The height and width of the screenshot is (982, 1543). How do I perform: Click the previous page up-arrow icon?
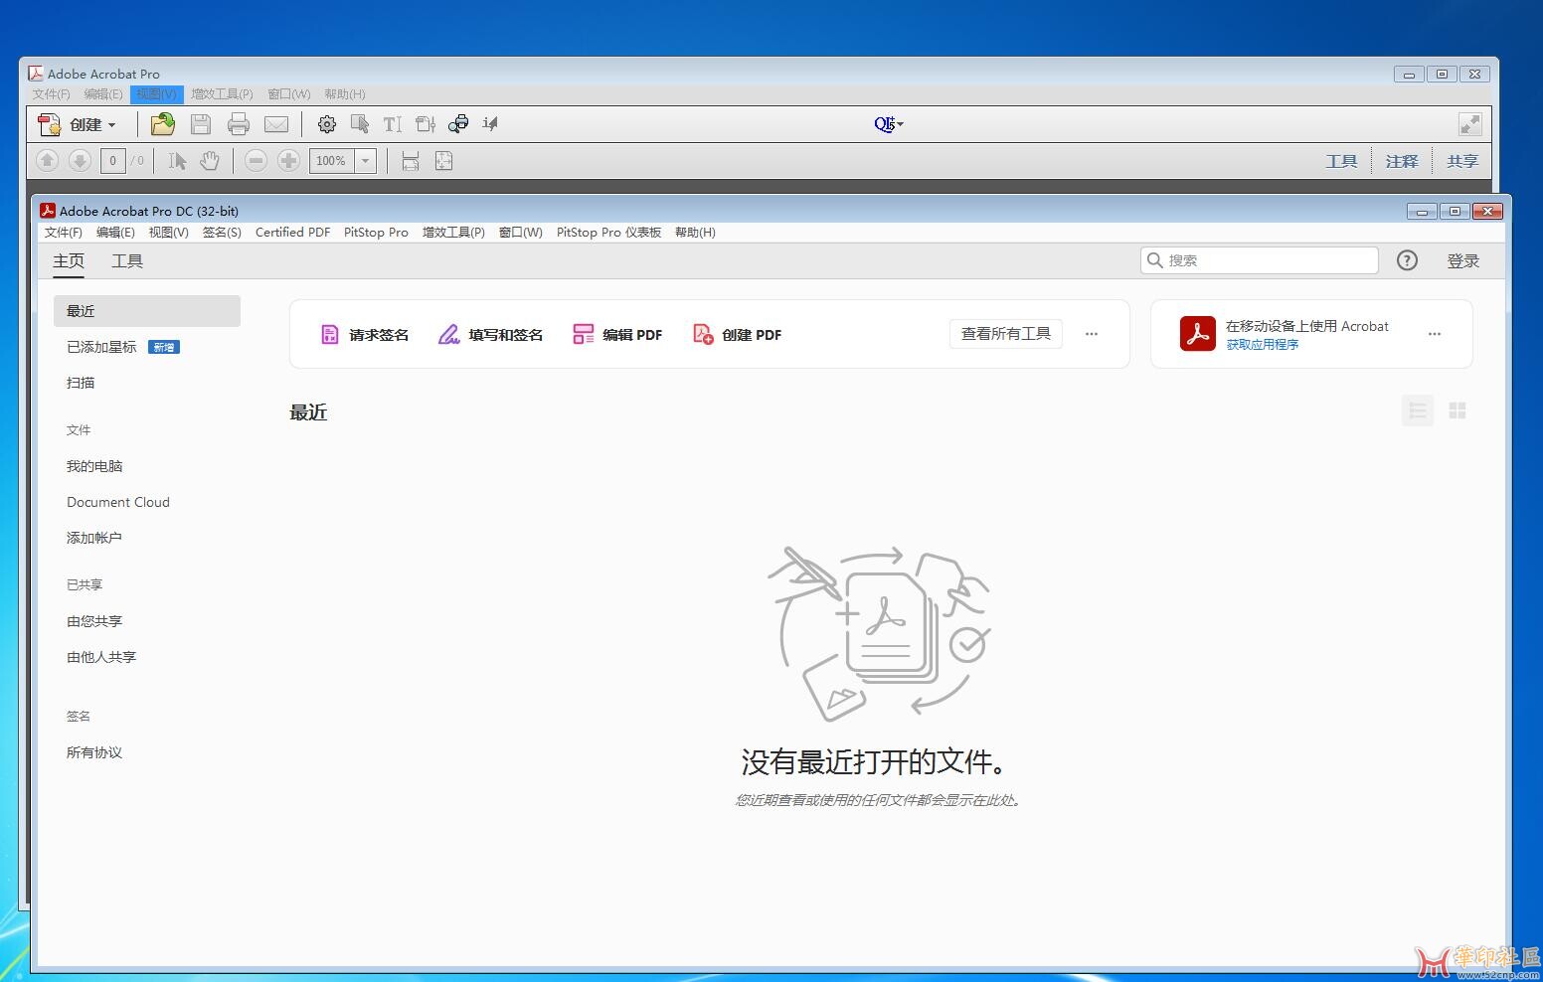pyautogui.click(x=47, y=160)
